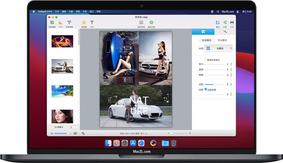
Task: Add a photo with the plus button
Action: click(71, 127)
